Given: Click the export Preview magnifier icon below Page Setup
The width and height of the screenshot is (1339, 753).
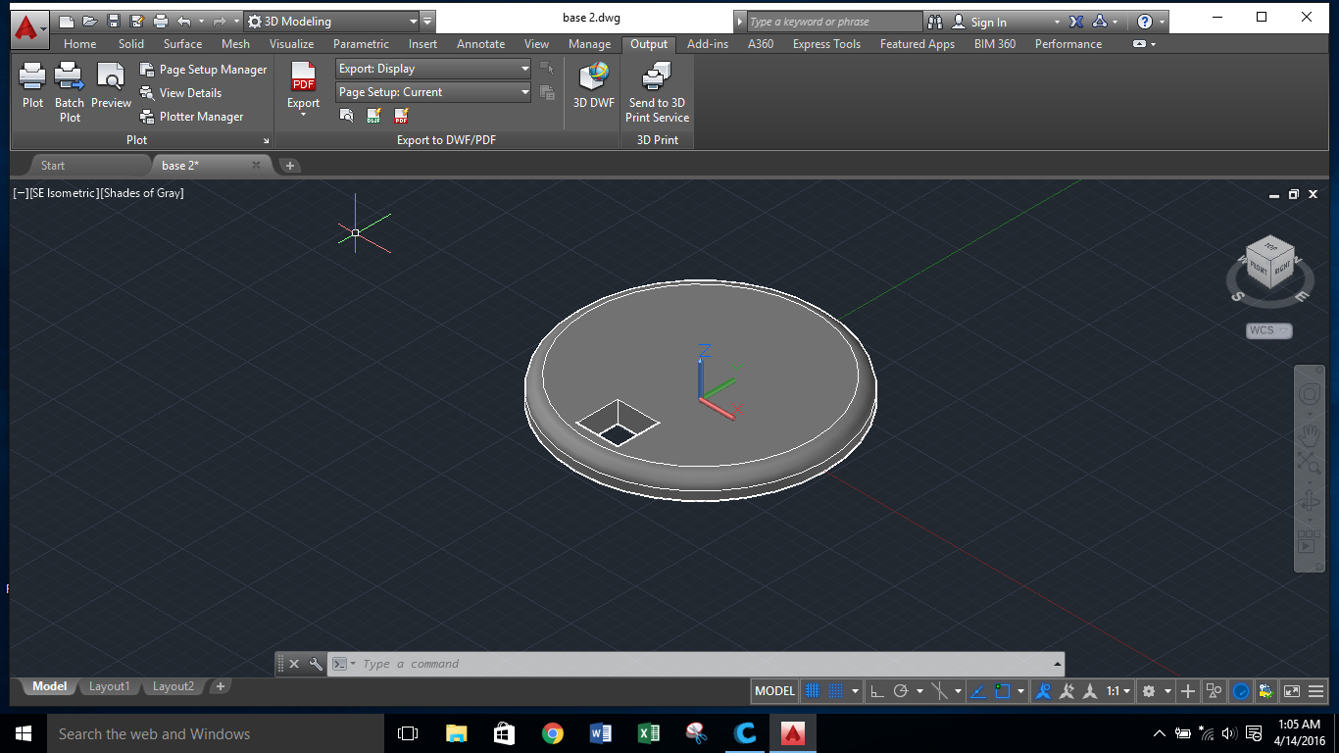Looking at the screenshot, I should tap(346, 116).
